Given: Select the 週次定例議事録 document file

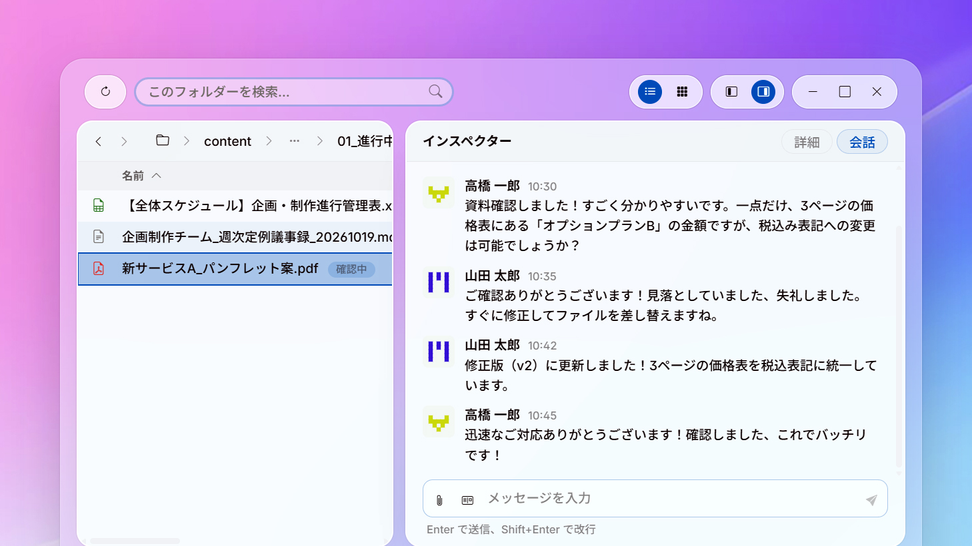Looking at the screenshot, I should click(x=235, y=237).
